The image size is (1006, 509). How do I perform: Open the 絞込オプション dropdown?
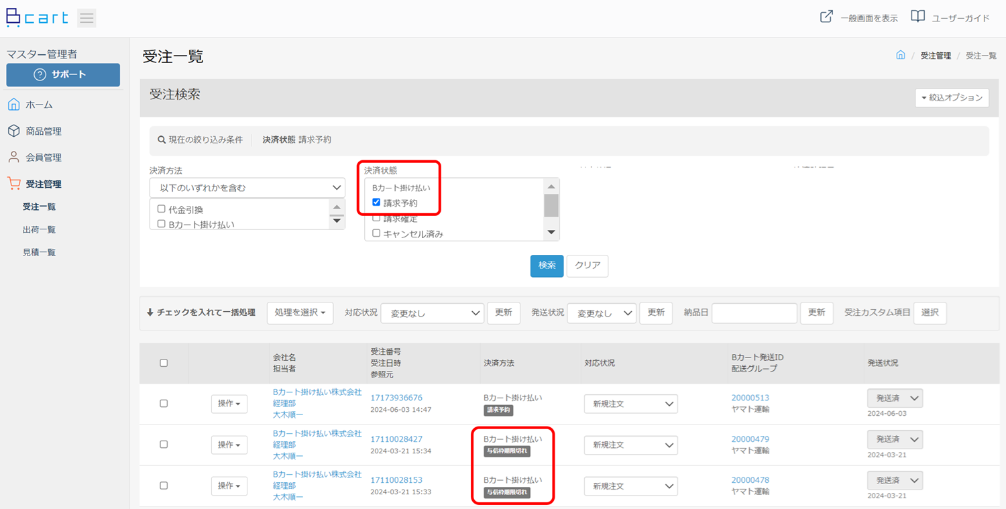952,97
